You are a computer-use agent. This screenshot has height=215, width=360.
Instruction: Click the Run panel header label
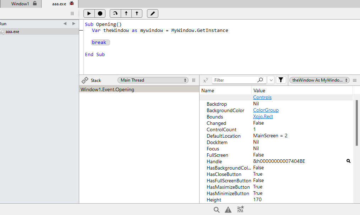click(3, 24)
